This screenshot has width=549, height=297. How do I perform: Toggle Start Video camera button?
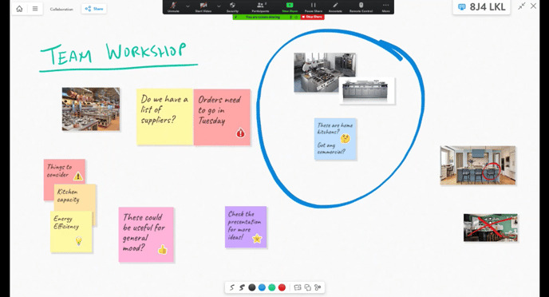coord(203,6)
